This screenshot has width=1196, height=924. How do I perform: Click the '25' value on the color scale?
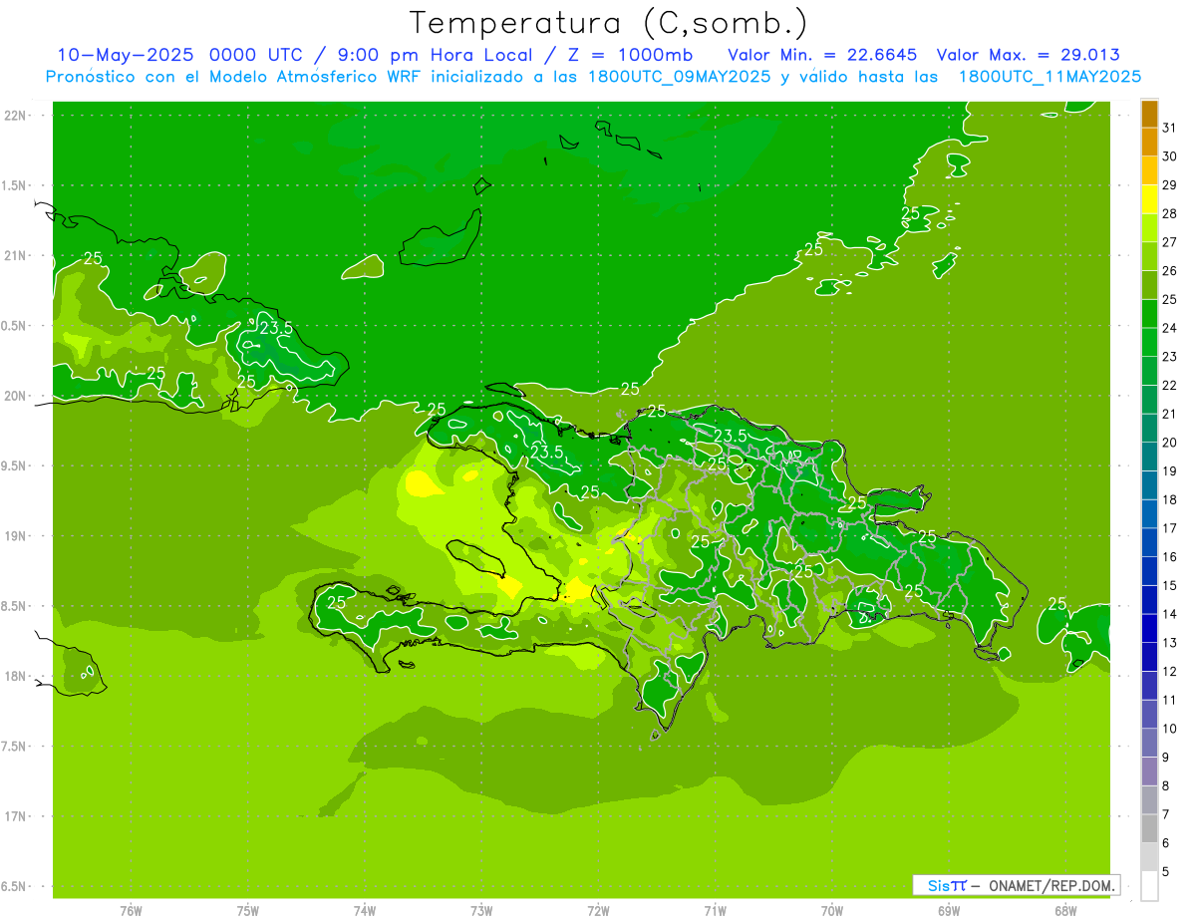pos(1169,299)
